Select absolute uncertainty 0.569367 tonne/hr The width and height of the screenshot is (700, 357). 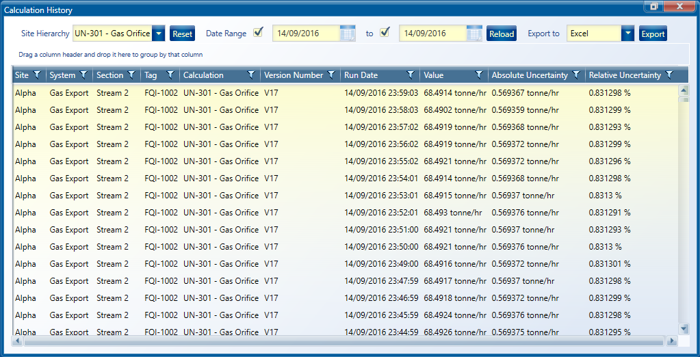(x=525, y=93)
